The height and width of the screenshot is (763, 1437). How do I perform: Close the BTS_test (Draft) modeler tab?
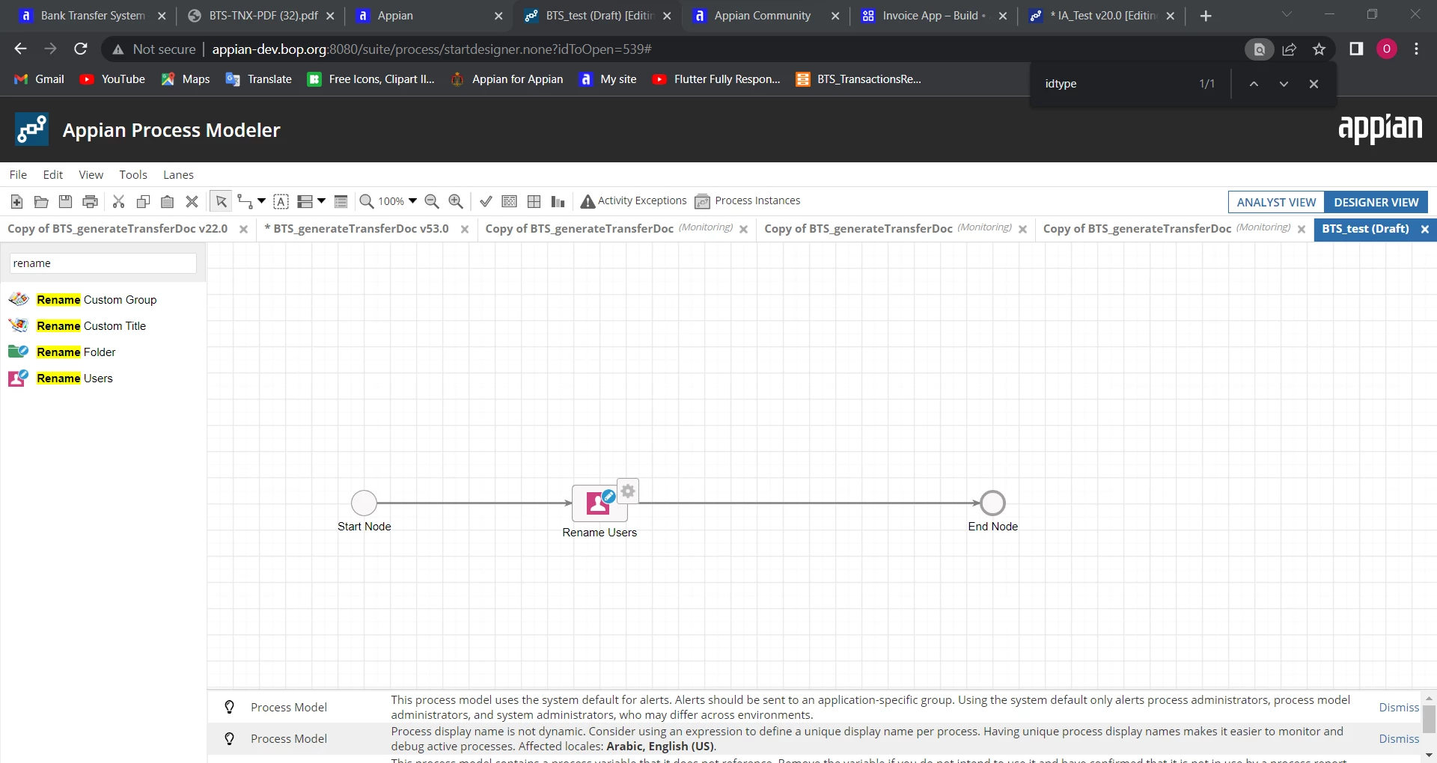coord(1425,229)
